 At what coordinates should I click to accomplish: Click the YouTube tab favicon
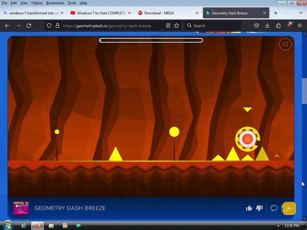point(73,13)
